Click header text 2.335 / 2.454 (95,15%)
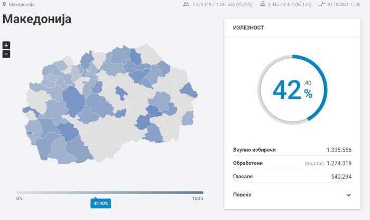Viewport: 370px width, 220px height. point(290,4)
